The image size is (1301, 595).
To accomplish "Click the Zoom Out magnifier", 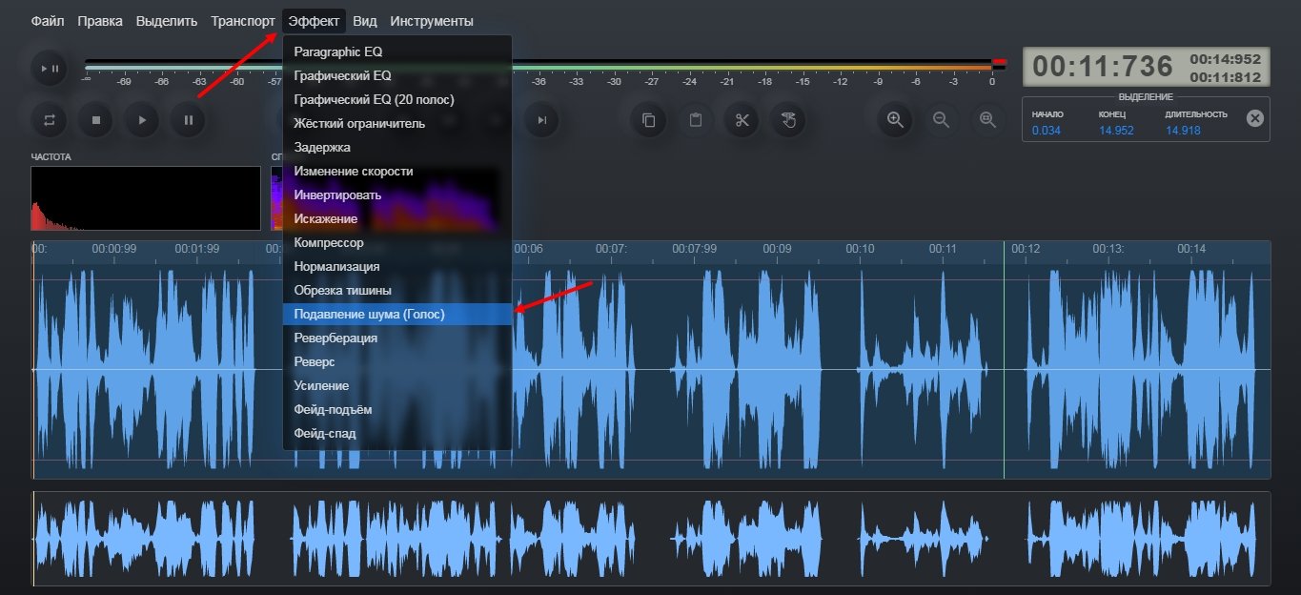I will pos(941,120).
